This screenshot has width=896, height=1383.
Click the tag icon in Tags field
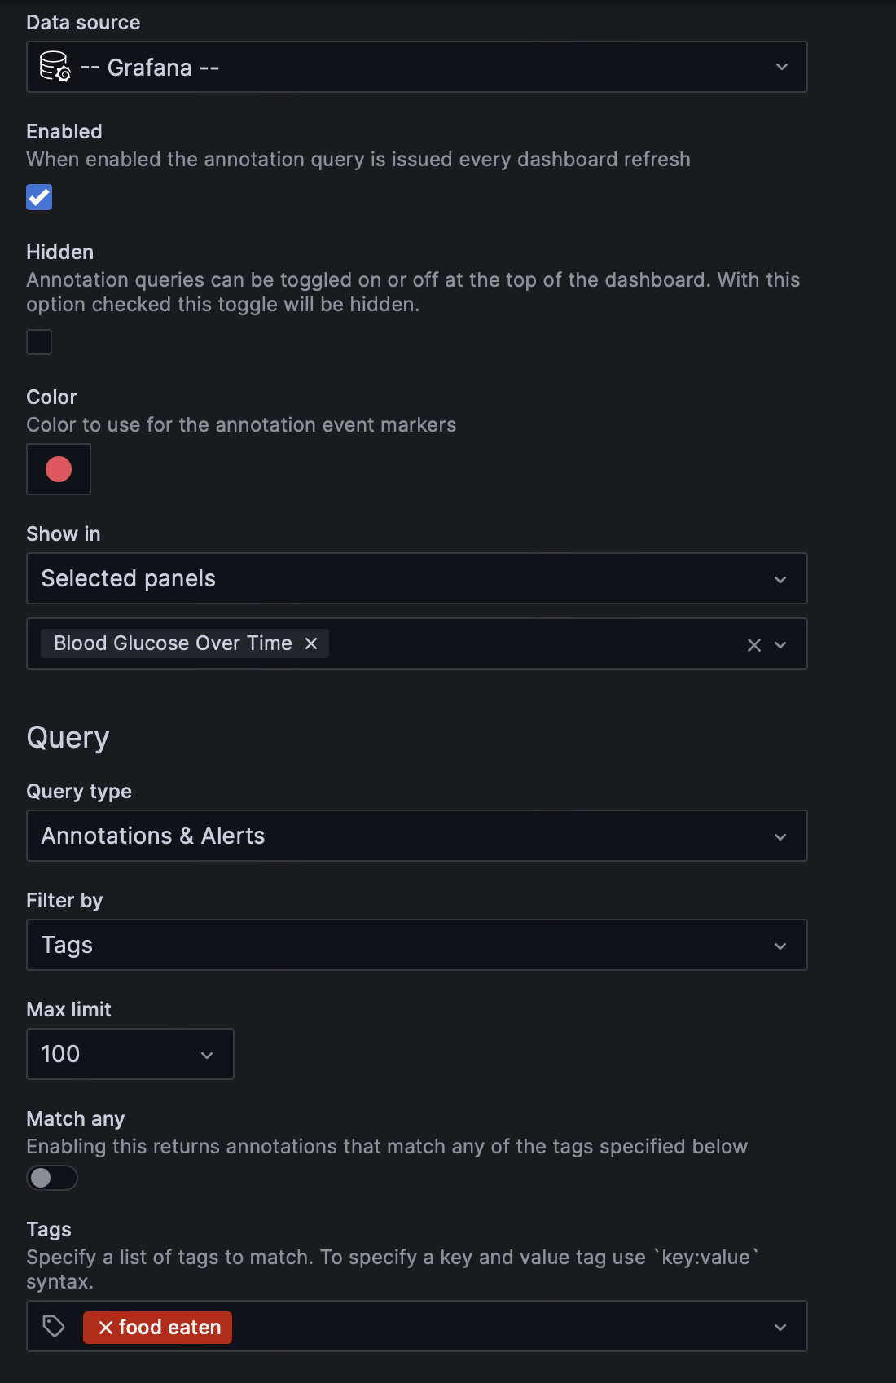(x=54, y=1326)
